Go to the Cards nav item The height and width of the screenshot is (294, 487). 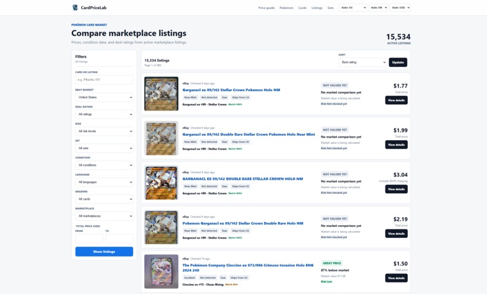(x=302, y=8)
